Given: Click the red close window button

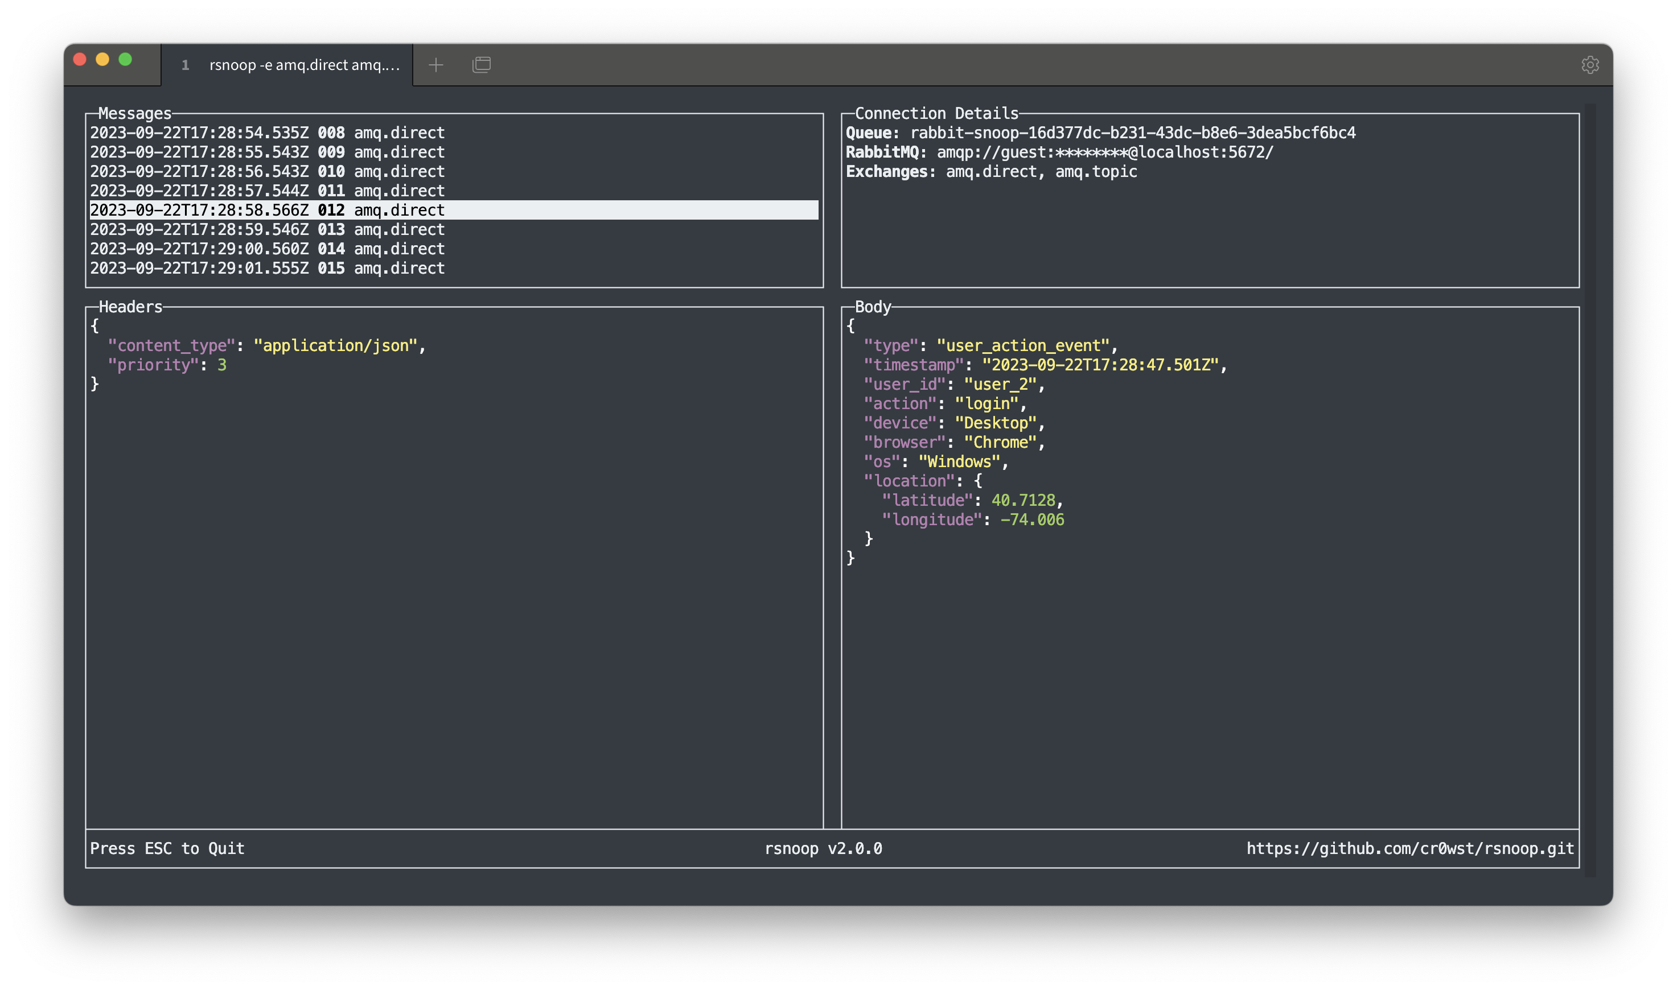Looking at the screenshot, I should pyautogui.click(x=80, y=59).
